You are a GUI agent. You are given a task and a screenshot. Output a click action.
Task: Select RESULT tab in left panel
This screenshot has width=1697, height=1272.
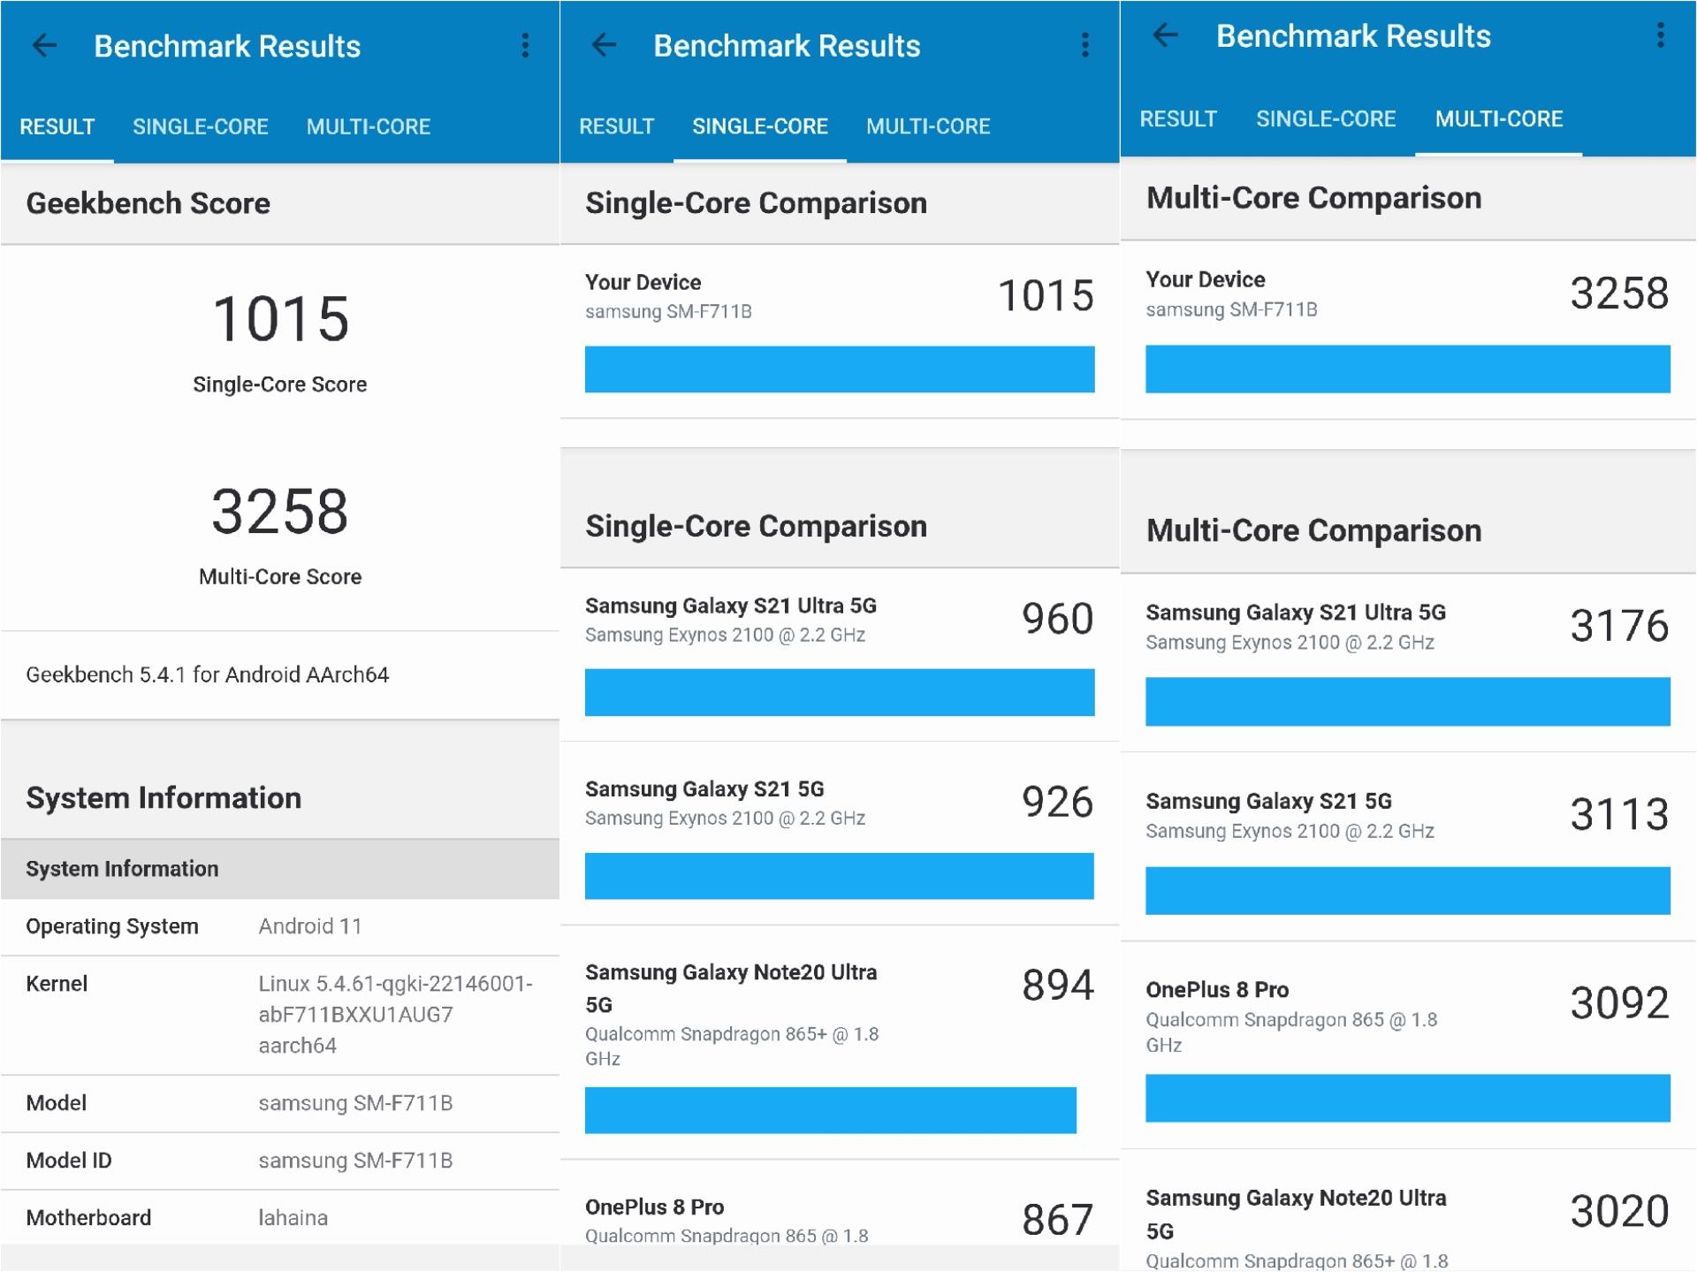[57, 126]
